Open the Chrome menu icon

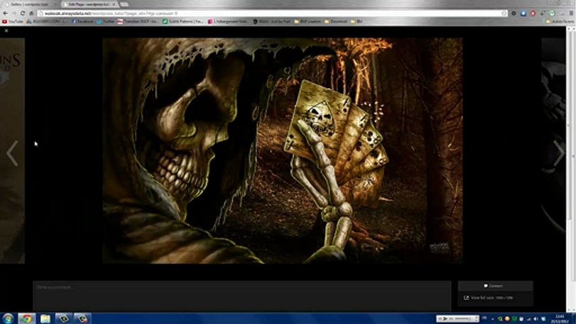coord(571,13)
